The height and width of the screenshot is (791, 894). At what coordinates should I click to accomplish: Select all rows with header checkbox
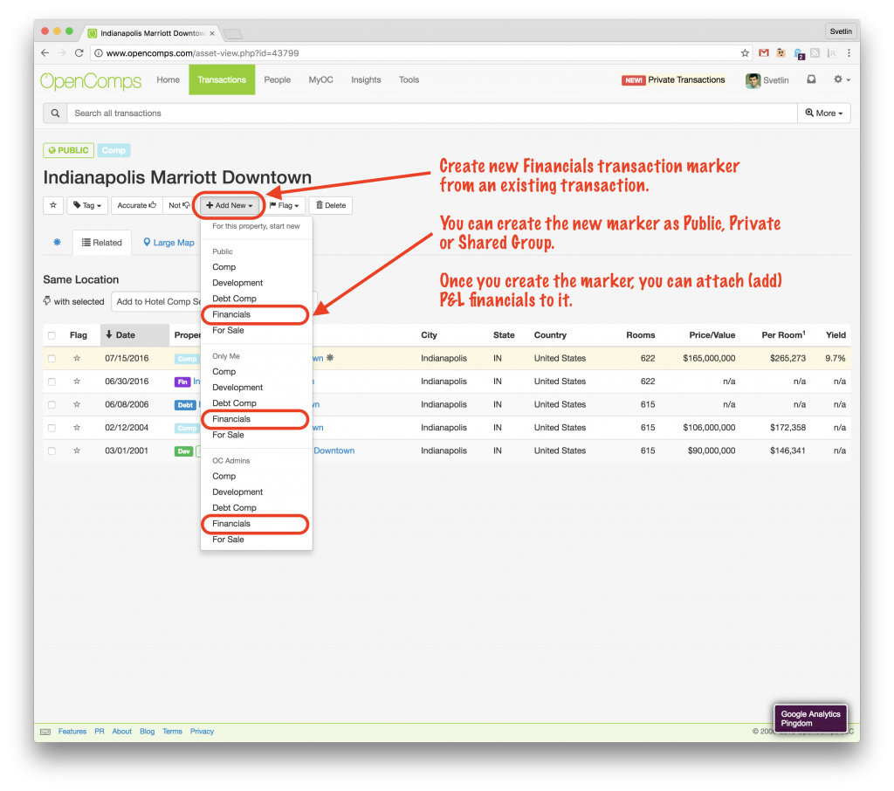tap(52, 335)
